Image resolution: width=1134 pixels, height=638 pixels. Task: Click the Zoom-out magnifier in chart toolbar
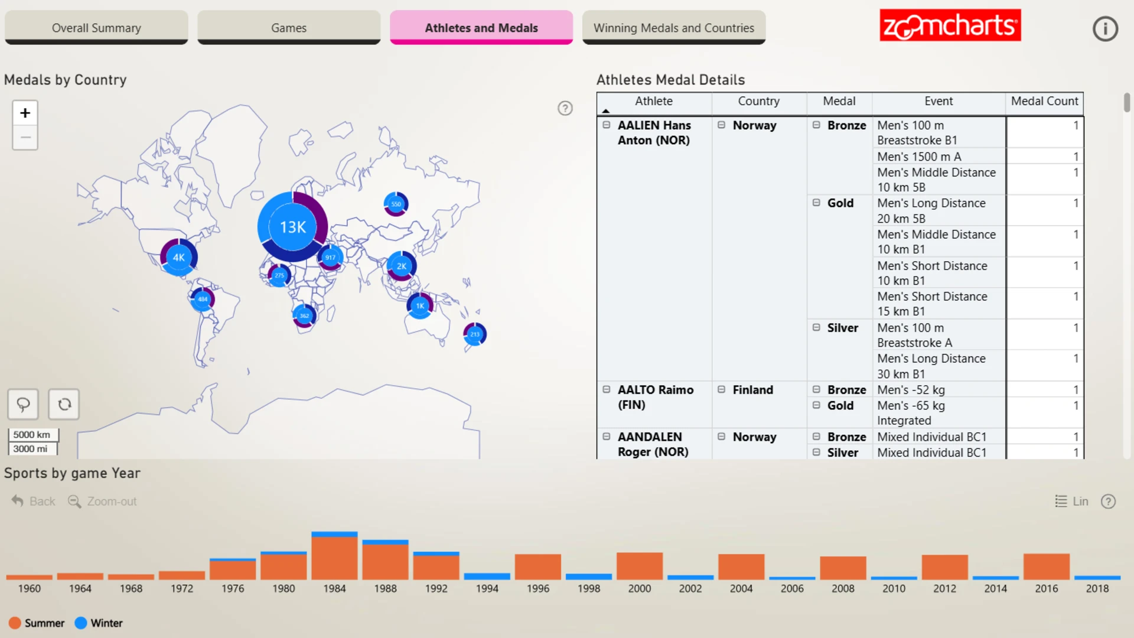click(x=74, y=502)
